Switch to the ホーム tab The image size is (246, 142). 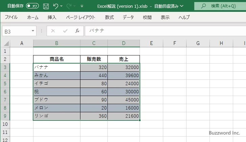(33, 17)
